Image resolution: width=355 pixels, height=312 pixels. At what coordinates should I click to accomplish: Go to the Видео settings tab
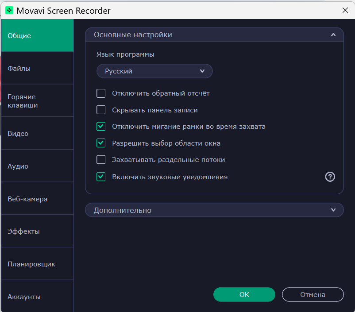pos(37,133)
